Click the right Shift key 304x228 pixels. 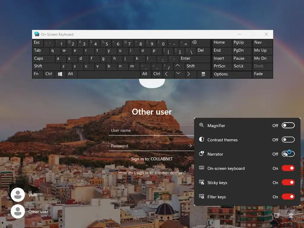(197, 66)
